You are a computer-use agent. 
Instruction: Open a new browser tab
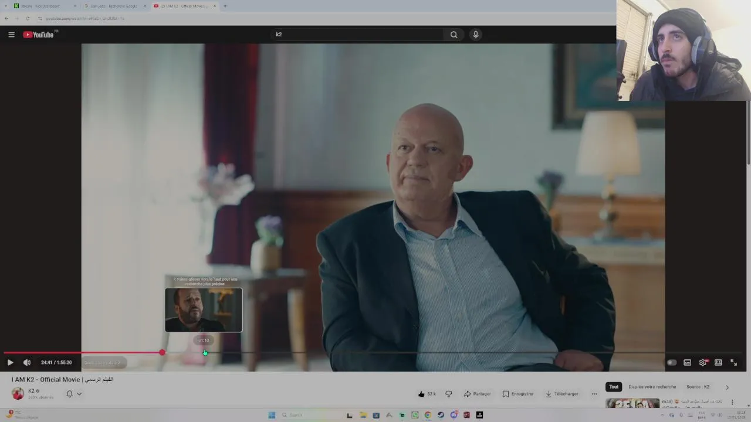tap(225, 6)
